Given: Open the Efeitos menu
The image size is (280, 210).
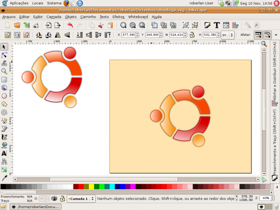Looking at the screenshot, I should (x=118, y=17).
